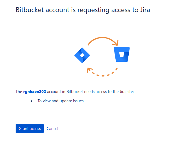Screen dimensions: 192x151
Task: Click the blue Jira diamond logo
Action: point(82,55)
